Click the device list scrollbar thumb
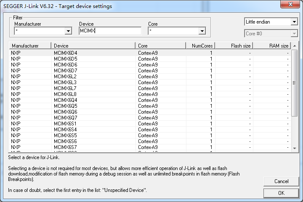The height and width of the screenshot is (202, 303). pos(295,83)
